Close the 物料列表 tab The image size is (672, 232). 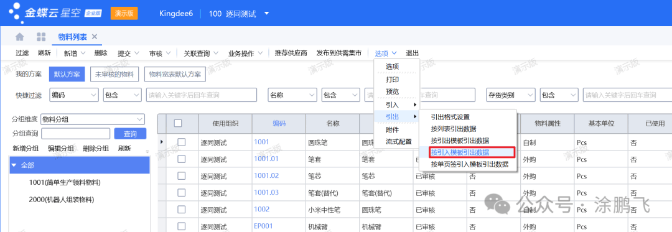95,37
